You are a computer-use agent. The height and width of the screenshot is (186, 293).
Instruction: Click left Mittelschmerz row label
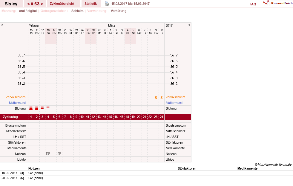[x=16, y=131]
